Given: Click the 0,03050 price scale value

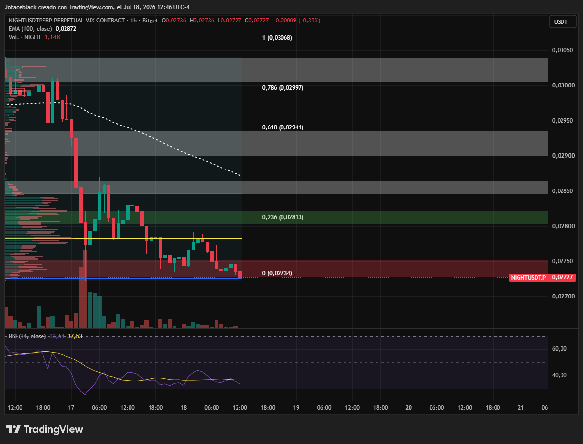Looking at the screenshot, I should (x=562, y=50).
